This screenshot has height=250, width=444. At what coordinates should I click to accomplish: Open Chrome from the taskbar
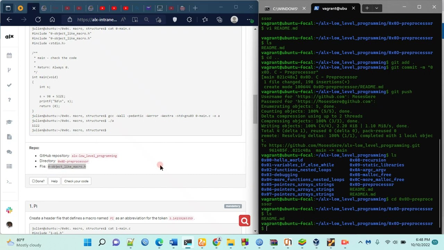point(216,242)
